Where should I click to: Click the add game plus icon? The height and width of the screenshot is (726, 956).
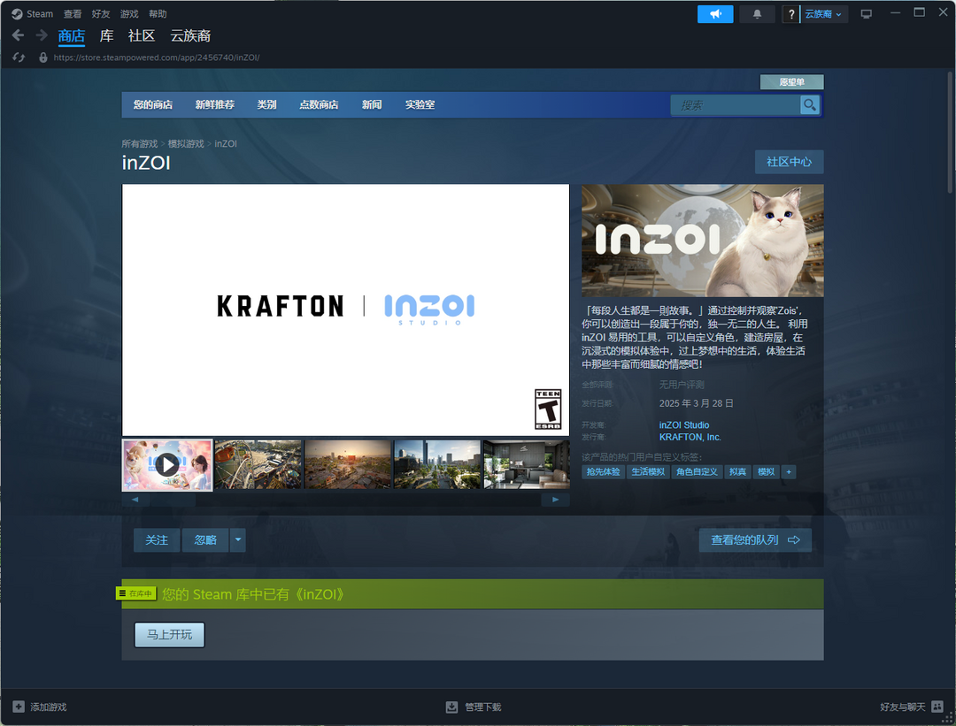pos(19,707)
